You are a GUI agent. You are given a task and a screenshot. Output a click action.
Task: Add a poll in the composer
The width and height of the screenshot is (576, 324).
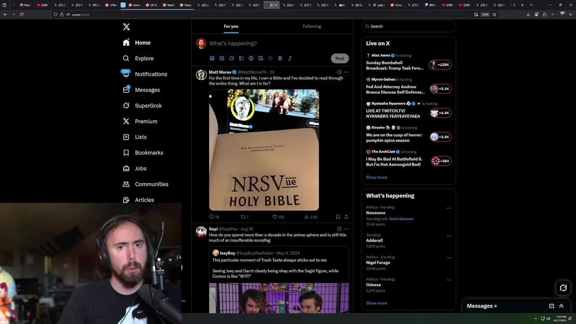click(x=241, y=58)
